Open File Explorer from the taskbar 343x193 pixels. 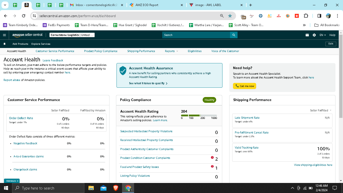point(91,188)
